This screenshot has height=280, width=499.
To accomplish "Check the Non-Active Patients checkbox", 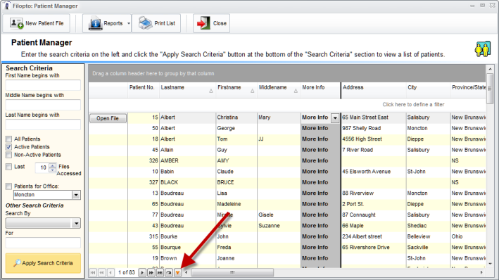I will pos(8,155).
